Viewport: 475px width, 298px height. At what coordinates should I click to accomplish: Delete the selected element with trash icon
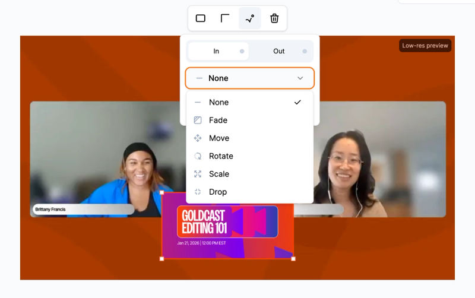[274, 18]
